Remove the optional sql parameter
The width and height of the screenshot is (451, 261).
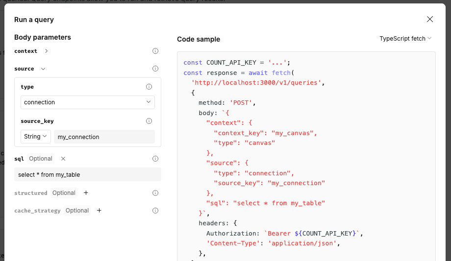63,159
